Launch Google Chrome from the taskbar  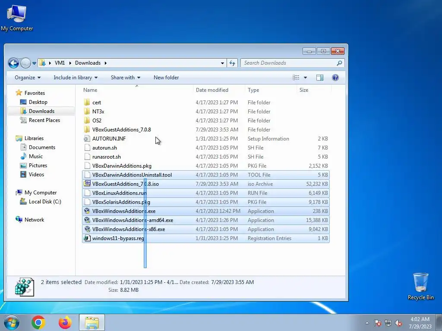pyautogui.click(x=38, y=322)
